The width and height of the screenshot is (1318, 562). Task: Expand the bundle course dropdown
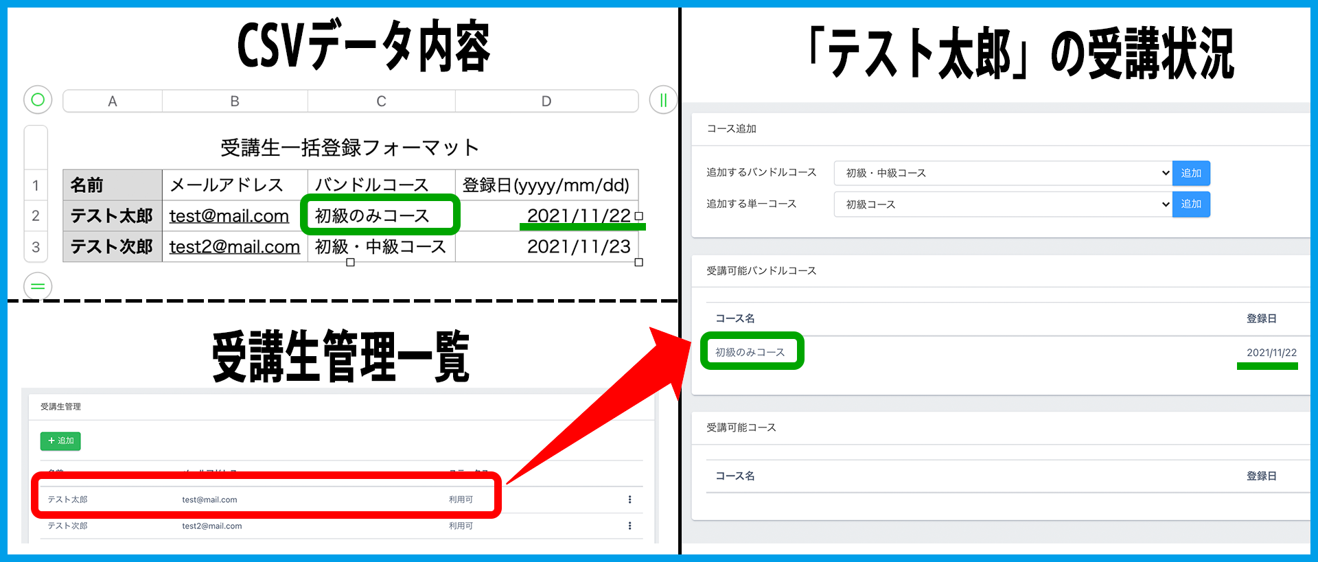[1002, 173]
